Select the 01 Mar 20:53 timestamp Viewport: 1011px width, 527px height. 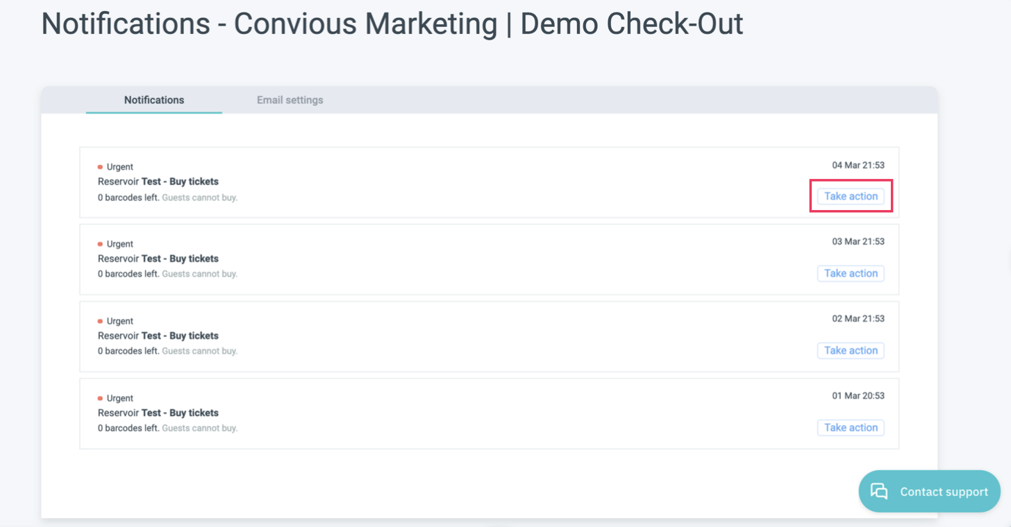[858, 395]
